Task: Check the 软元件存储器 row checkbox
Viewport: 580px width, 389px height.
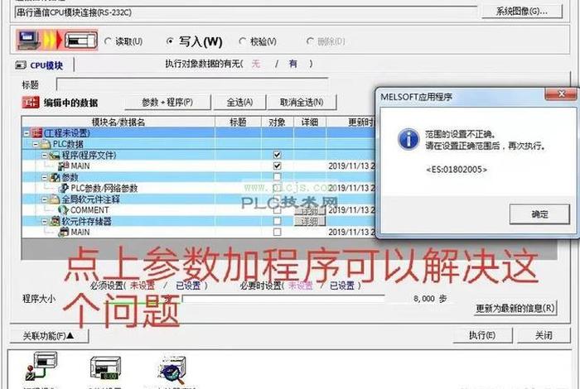Action: pyautogui.click(x=277, y=221)
